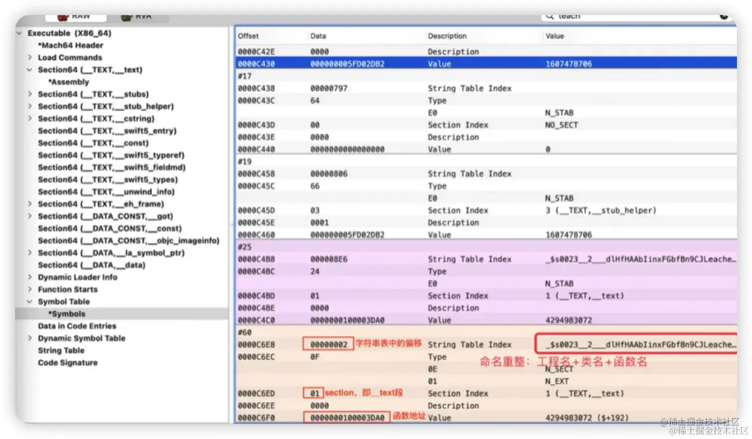Click offset cell 0000C4C0

click(x=256, y=320)
